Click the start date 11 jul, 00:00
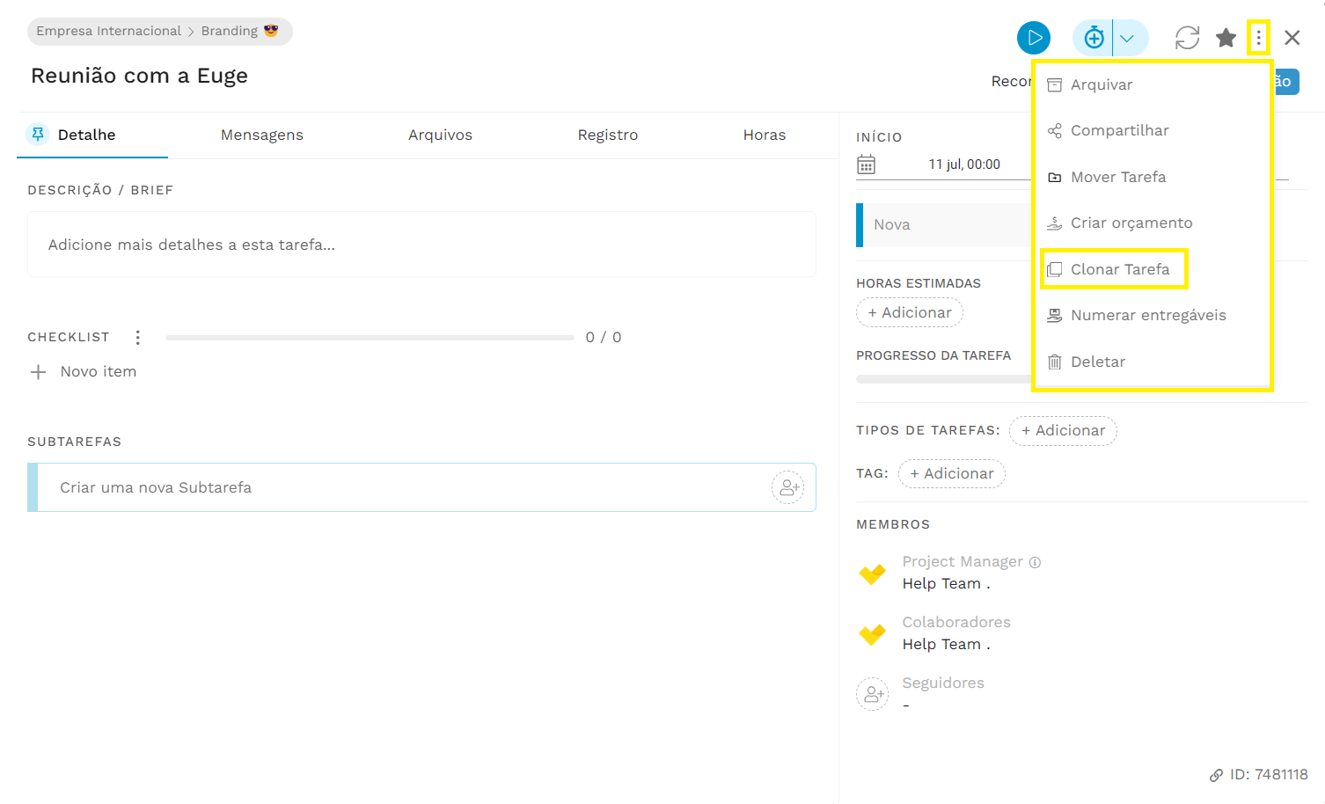The image size is (1325, 804). (964, 164)
